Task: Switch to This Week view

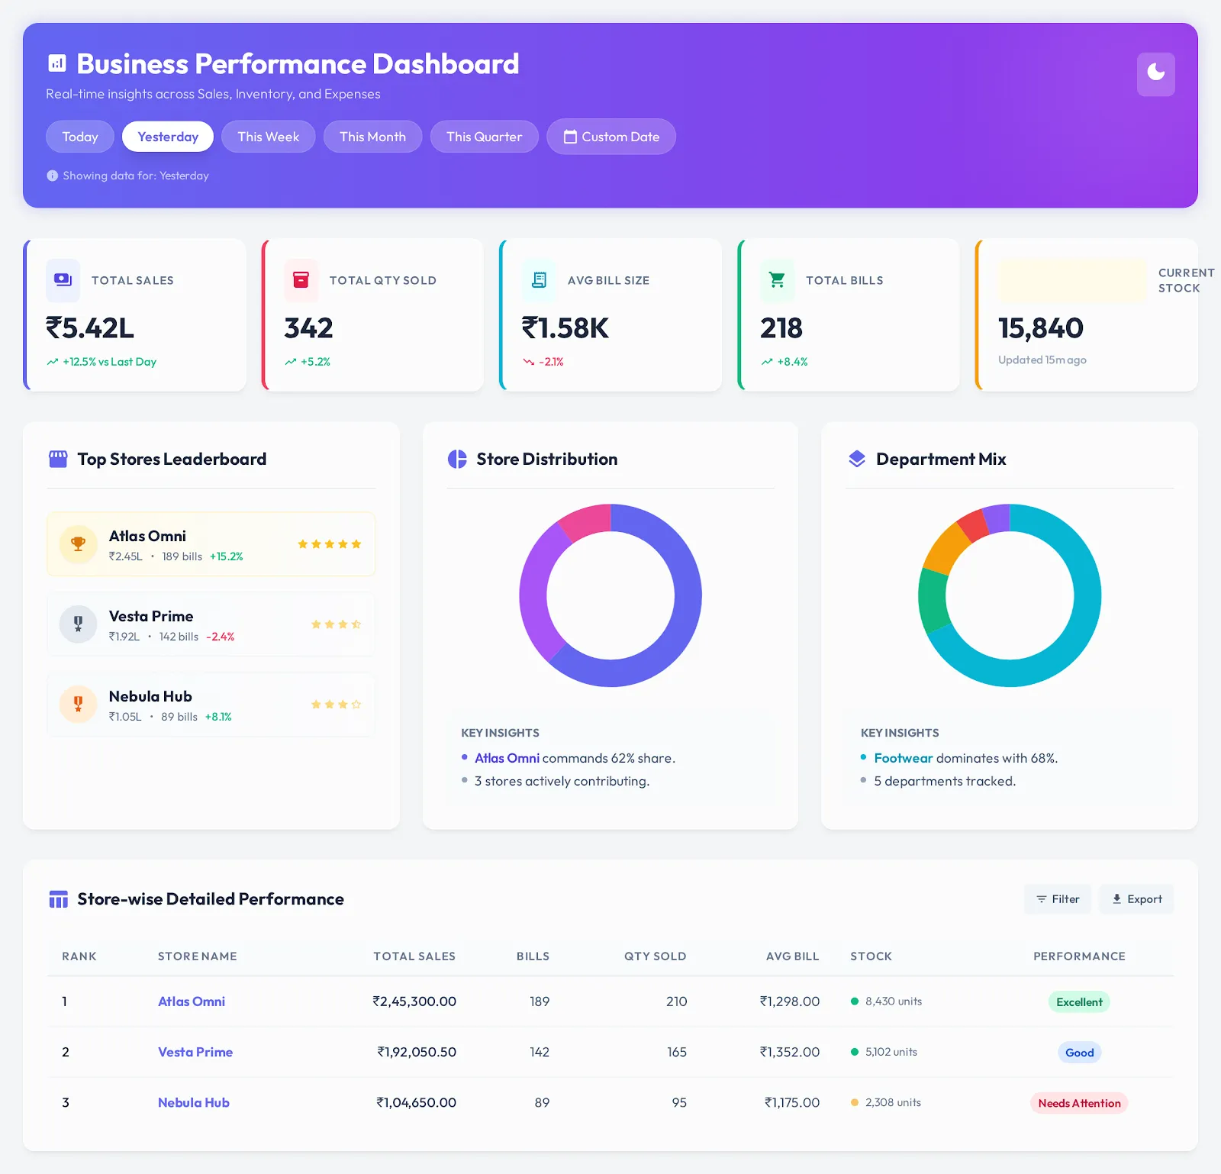Action: click(268, 137)
